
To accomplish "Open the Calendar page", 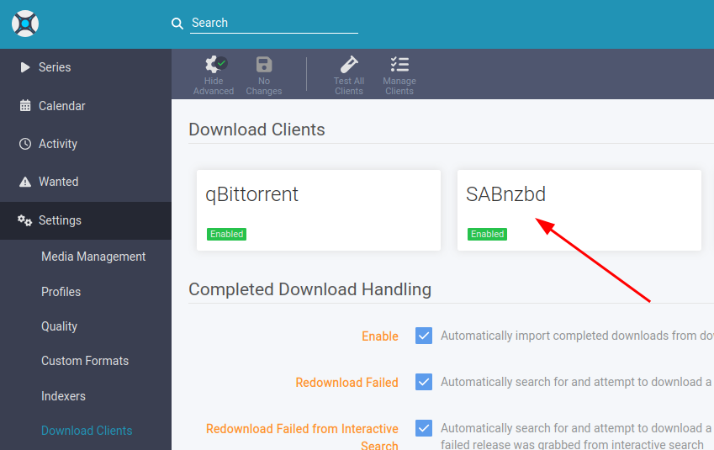I will click(x=62, y=106).
